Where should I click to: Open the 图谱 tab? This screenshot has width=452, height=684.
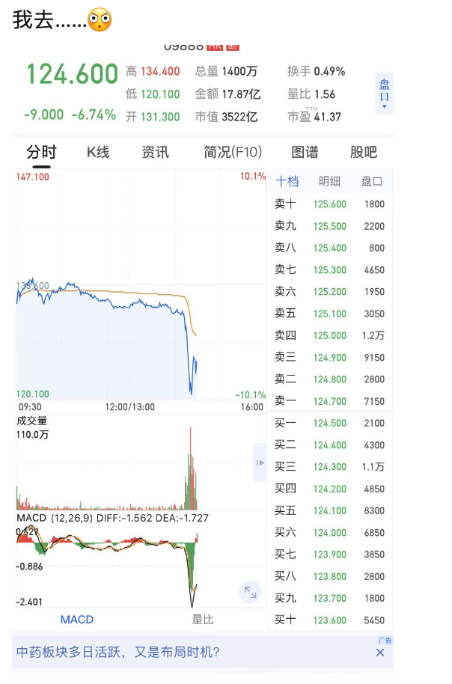(x=305, y=153)
